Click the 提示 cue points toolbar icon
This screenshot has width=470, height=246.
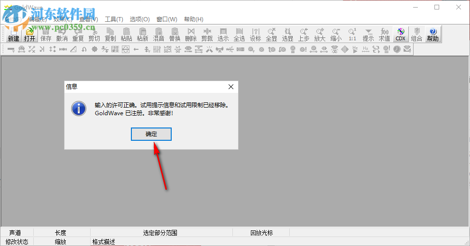(x=368, y=35)
